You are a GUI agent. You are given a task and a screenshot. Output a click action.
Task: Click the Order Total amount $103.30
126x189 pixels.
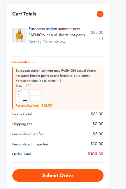pyautogui.click(x=96, y=154)
